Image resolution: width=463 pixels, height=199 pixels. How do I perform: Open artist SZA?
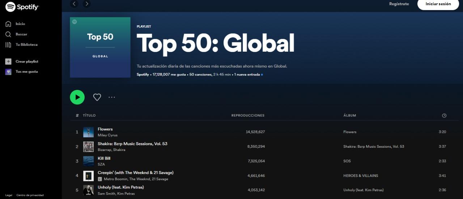(101, 164)
